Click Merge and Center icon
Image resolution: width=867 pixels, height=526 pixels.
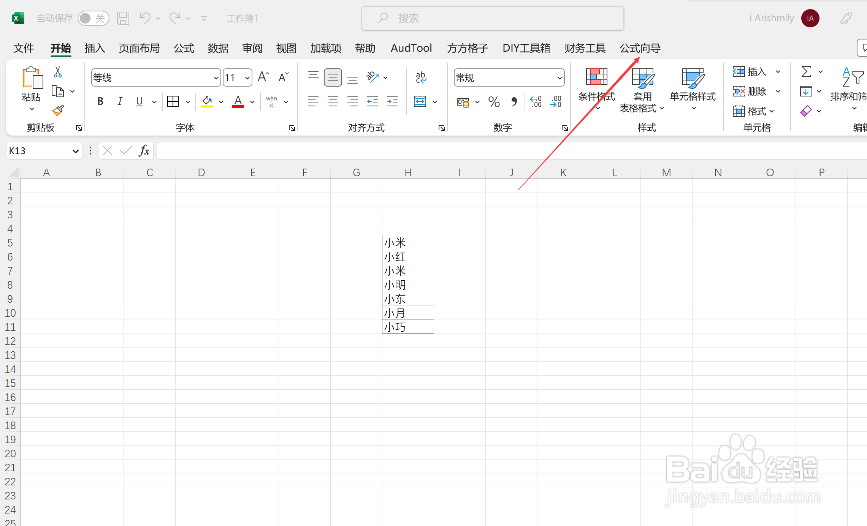pyautogui.click(x=420, y=101)
